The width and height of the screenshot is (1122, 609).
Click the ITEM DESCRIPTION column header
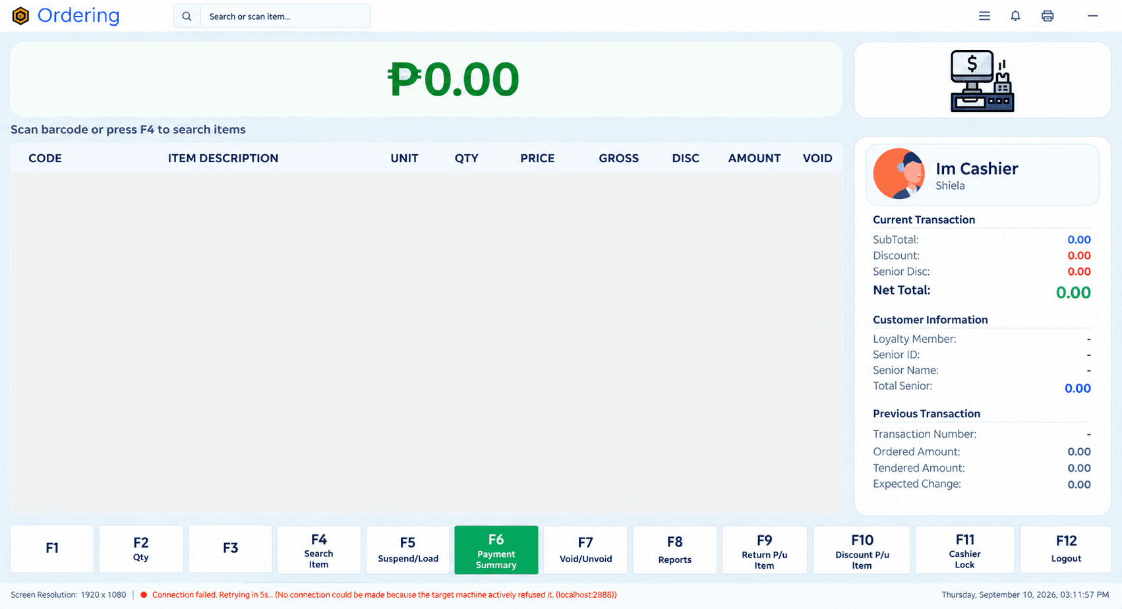pos(223,158)
